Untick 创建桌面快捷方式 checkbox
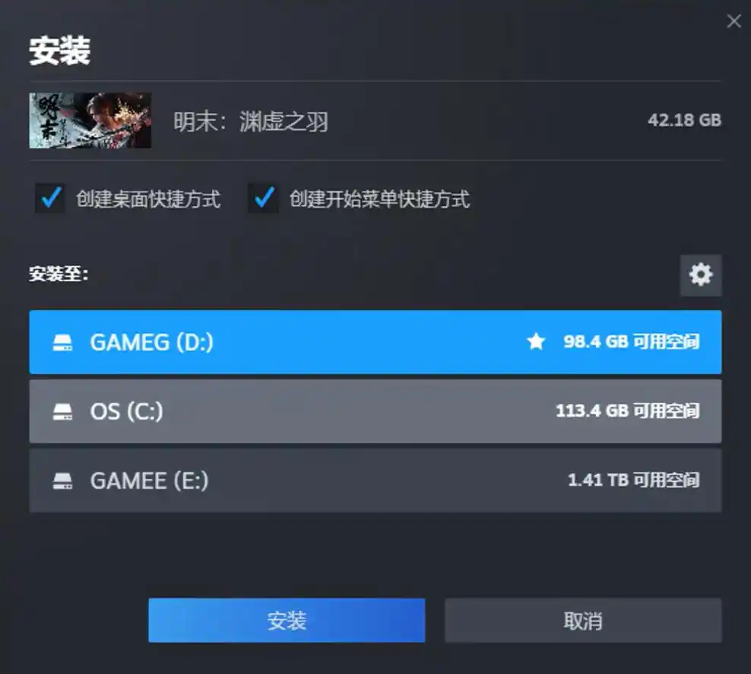The height and width of the screenshot is (674, 751). (x=50, y=198)
